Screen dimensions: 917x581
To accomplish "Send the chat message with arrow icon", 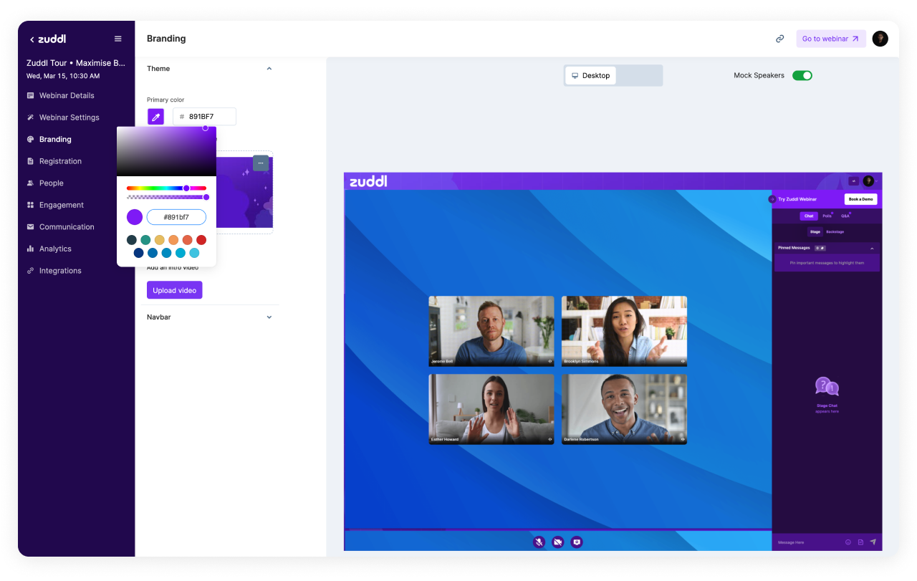I will pos(873,542).
